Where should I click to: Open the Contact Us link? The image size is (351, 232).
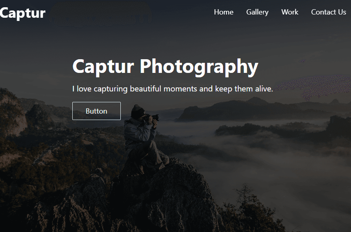coord(328,12)
